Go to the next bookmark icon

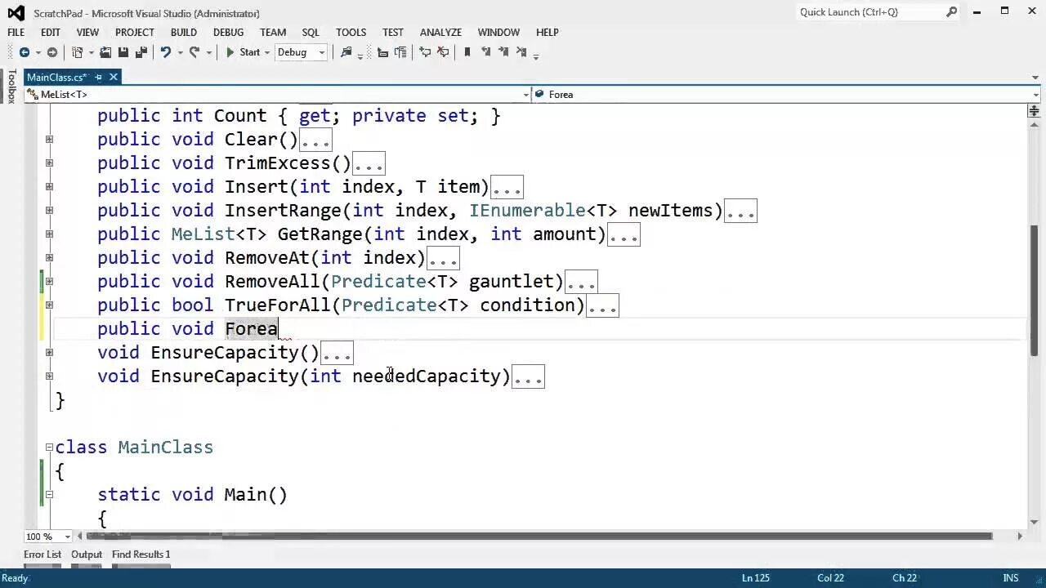[503, 52]
